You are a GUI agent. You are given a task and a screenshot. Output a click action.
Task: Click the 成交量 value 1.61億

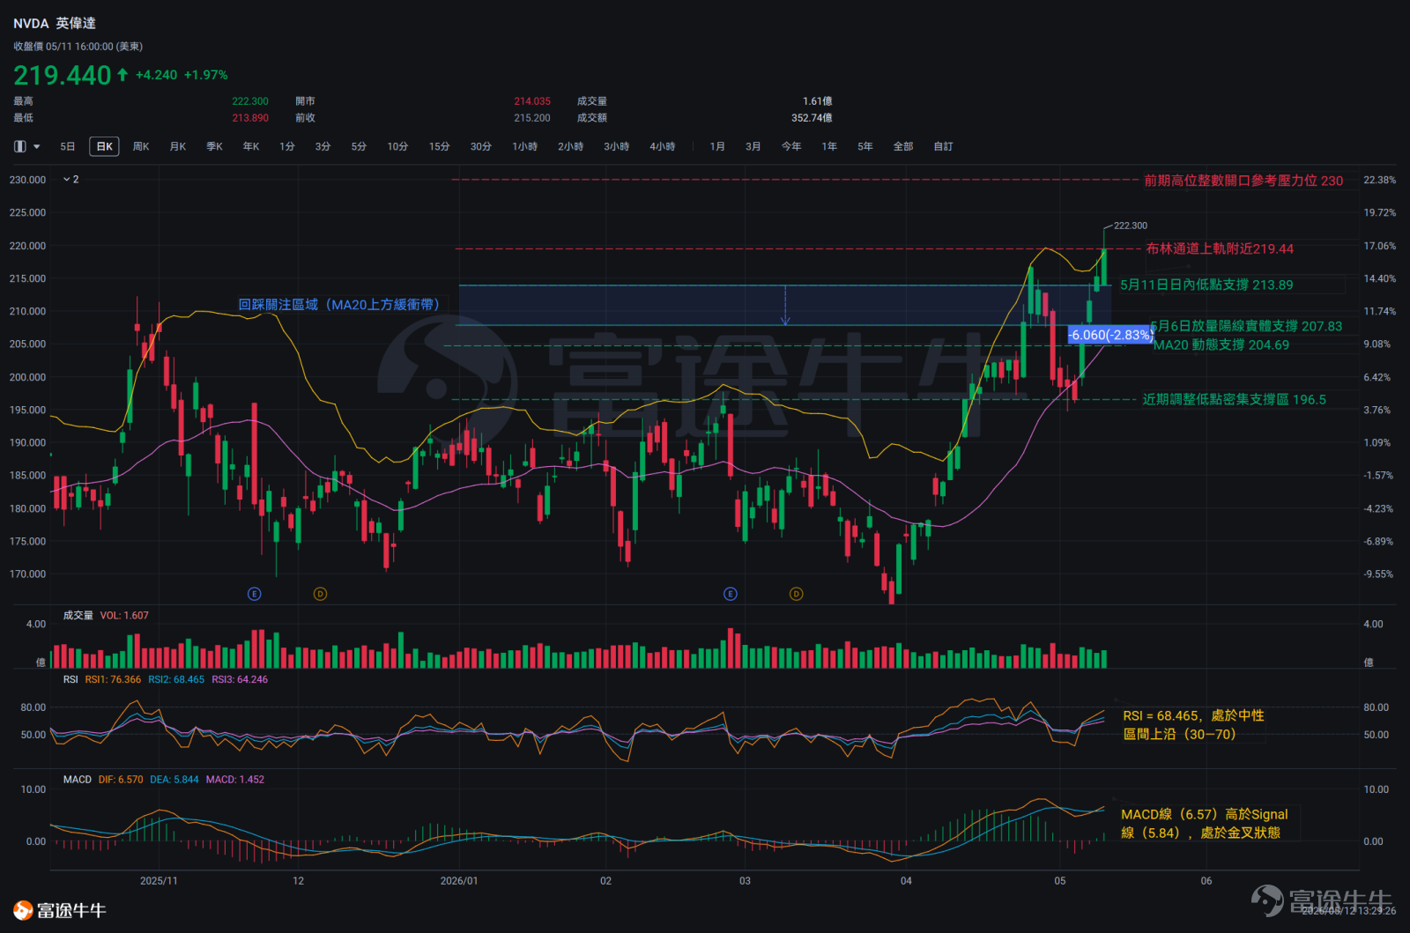(x=818, y=101)
